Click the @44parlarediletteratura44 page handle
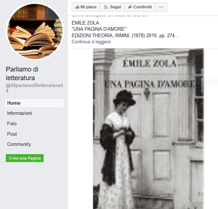This screenshot has height=209, width=218. [x=34, y=88]
